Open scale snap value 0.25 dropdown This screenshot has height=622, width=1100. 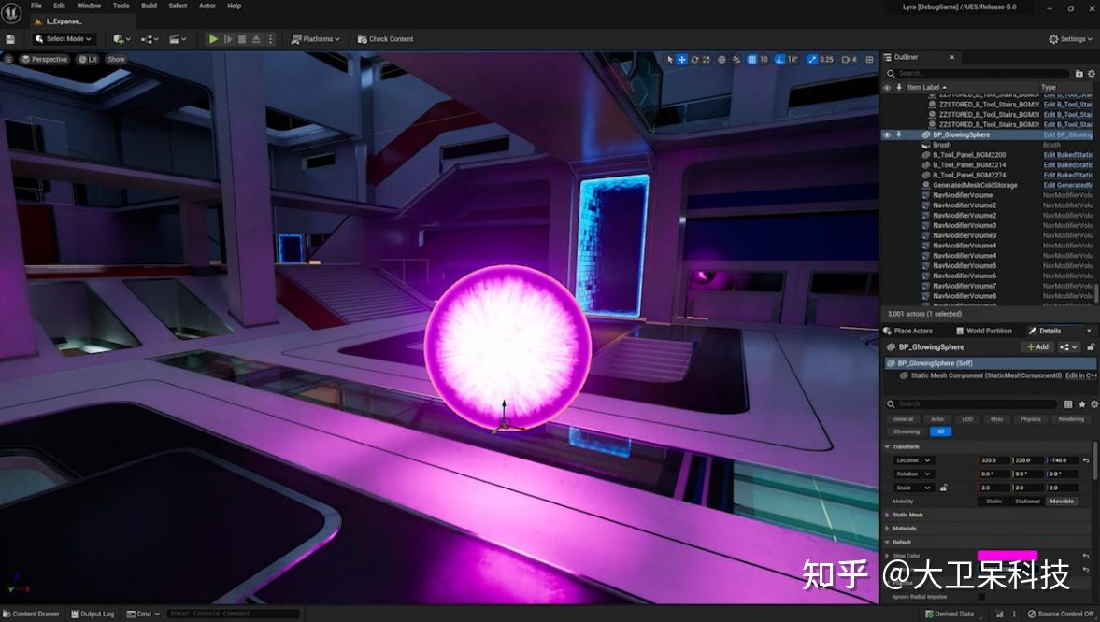[x=826, y=60]
